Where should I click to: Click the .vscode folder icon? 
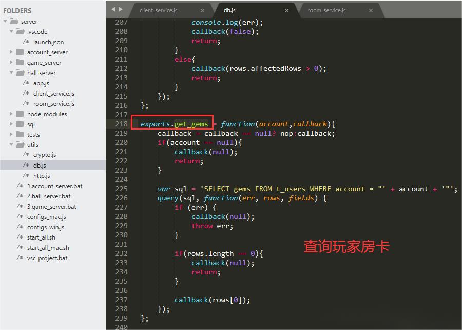click(20, 31)
